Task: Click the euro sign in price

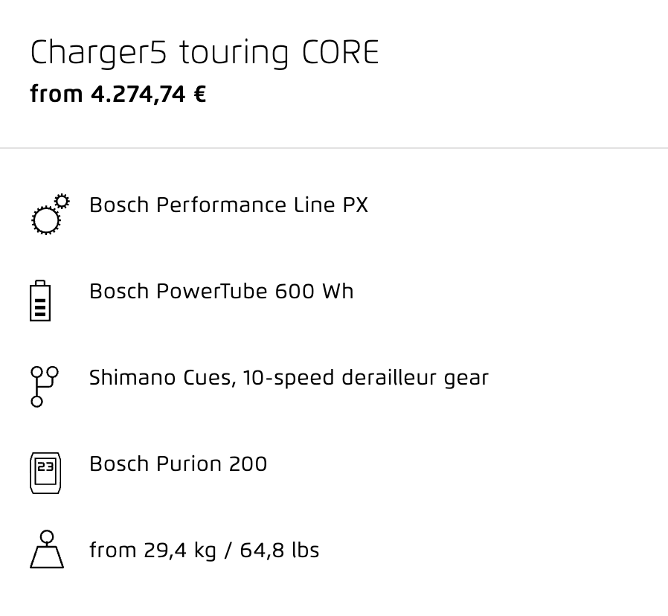Action: (x=200, y=94)
